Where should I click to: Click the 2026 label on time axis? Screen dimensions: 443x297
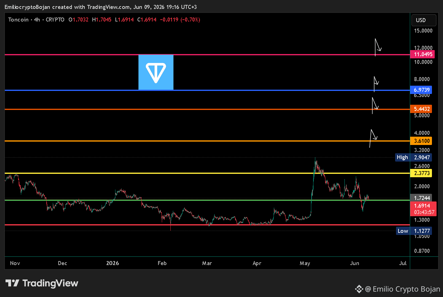pos(113,263)
